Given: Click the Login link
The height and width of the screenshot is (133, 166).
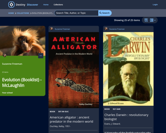Looking at the screenshot, I should [155, 5].
